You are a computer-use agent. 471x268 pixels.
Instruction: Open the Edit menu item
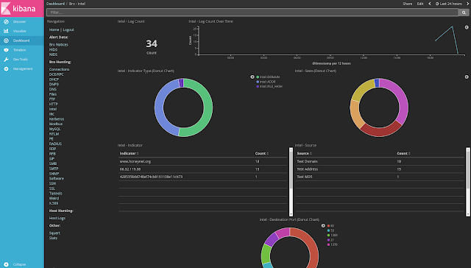click(x=420, y=4)
